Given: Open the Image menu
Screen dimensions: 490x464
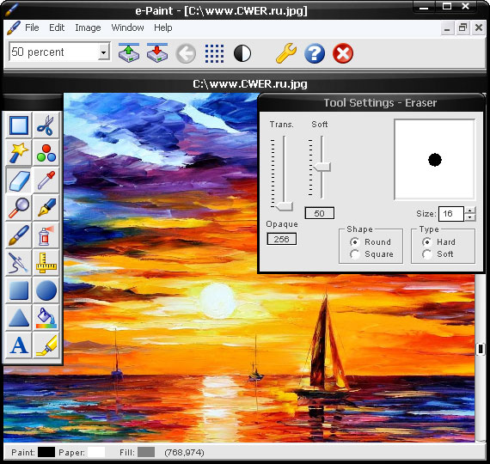Looking at the screenshot, I should pos(88,27).
